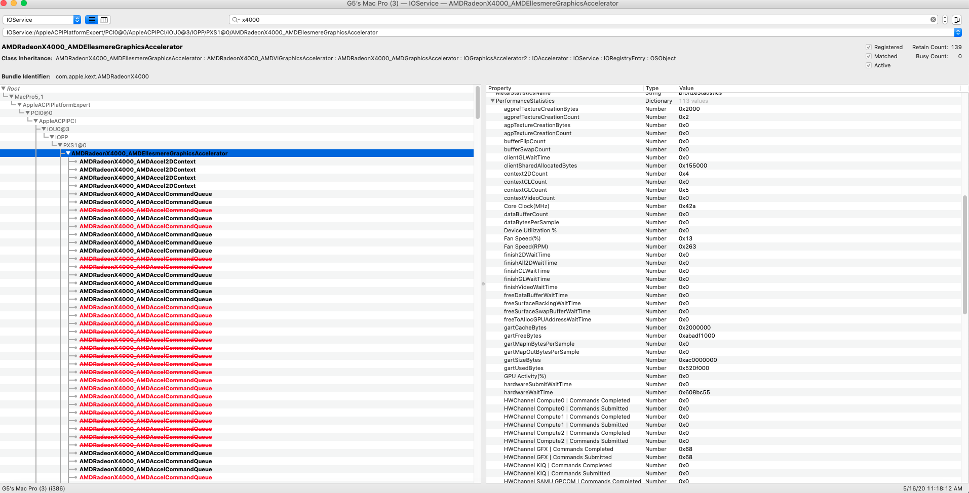The image size is (969, 493).
Task: Open the IOService path dropdown
Action: click(x=958, y=32)
